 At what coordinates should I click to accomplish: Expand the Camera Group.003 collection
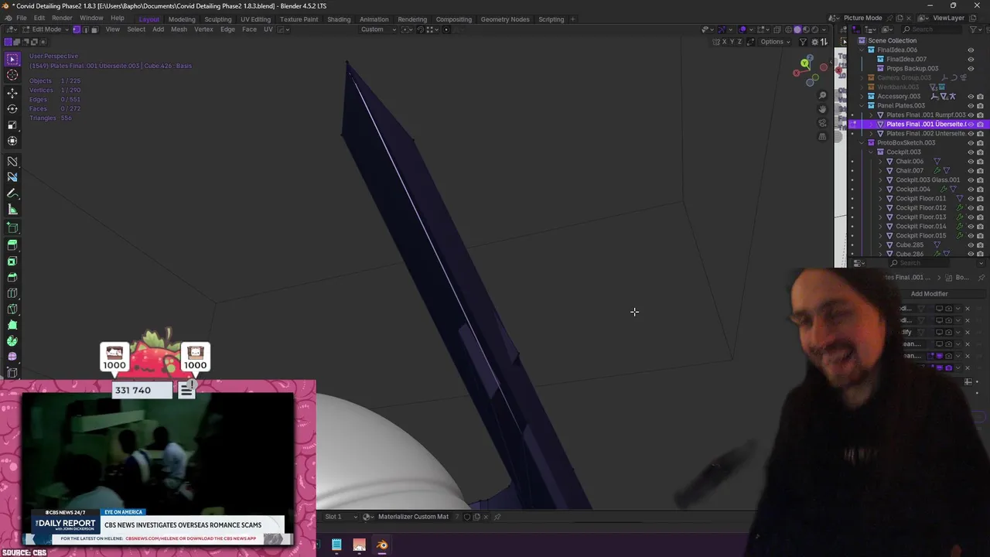click(x=862, y=77)
